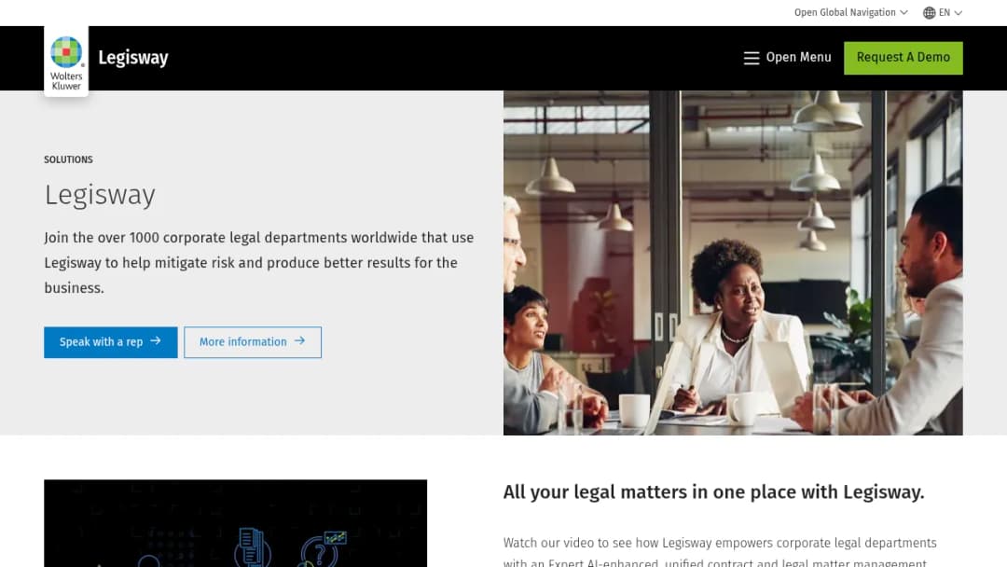The width and height of the screenshot is (1007, 567).
Task: Click the large Legisway page heading
Action: (100, 195)
